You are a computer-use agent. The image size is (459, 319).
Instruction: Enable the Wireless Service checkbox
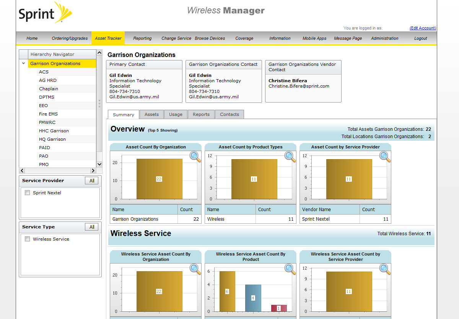tap(27, 239)
